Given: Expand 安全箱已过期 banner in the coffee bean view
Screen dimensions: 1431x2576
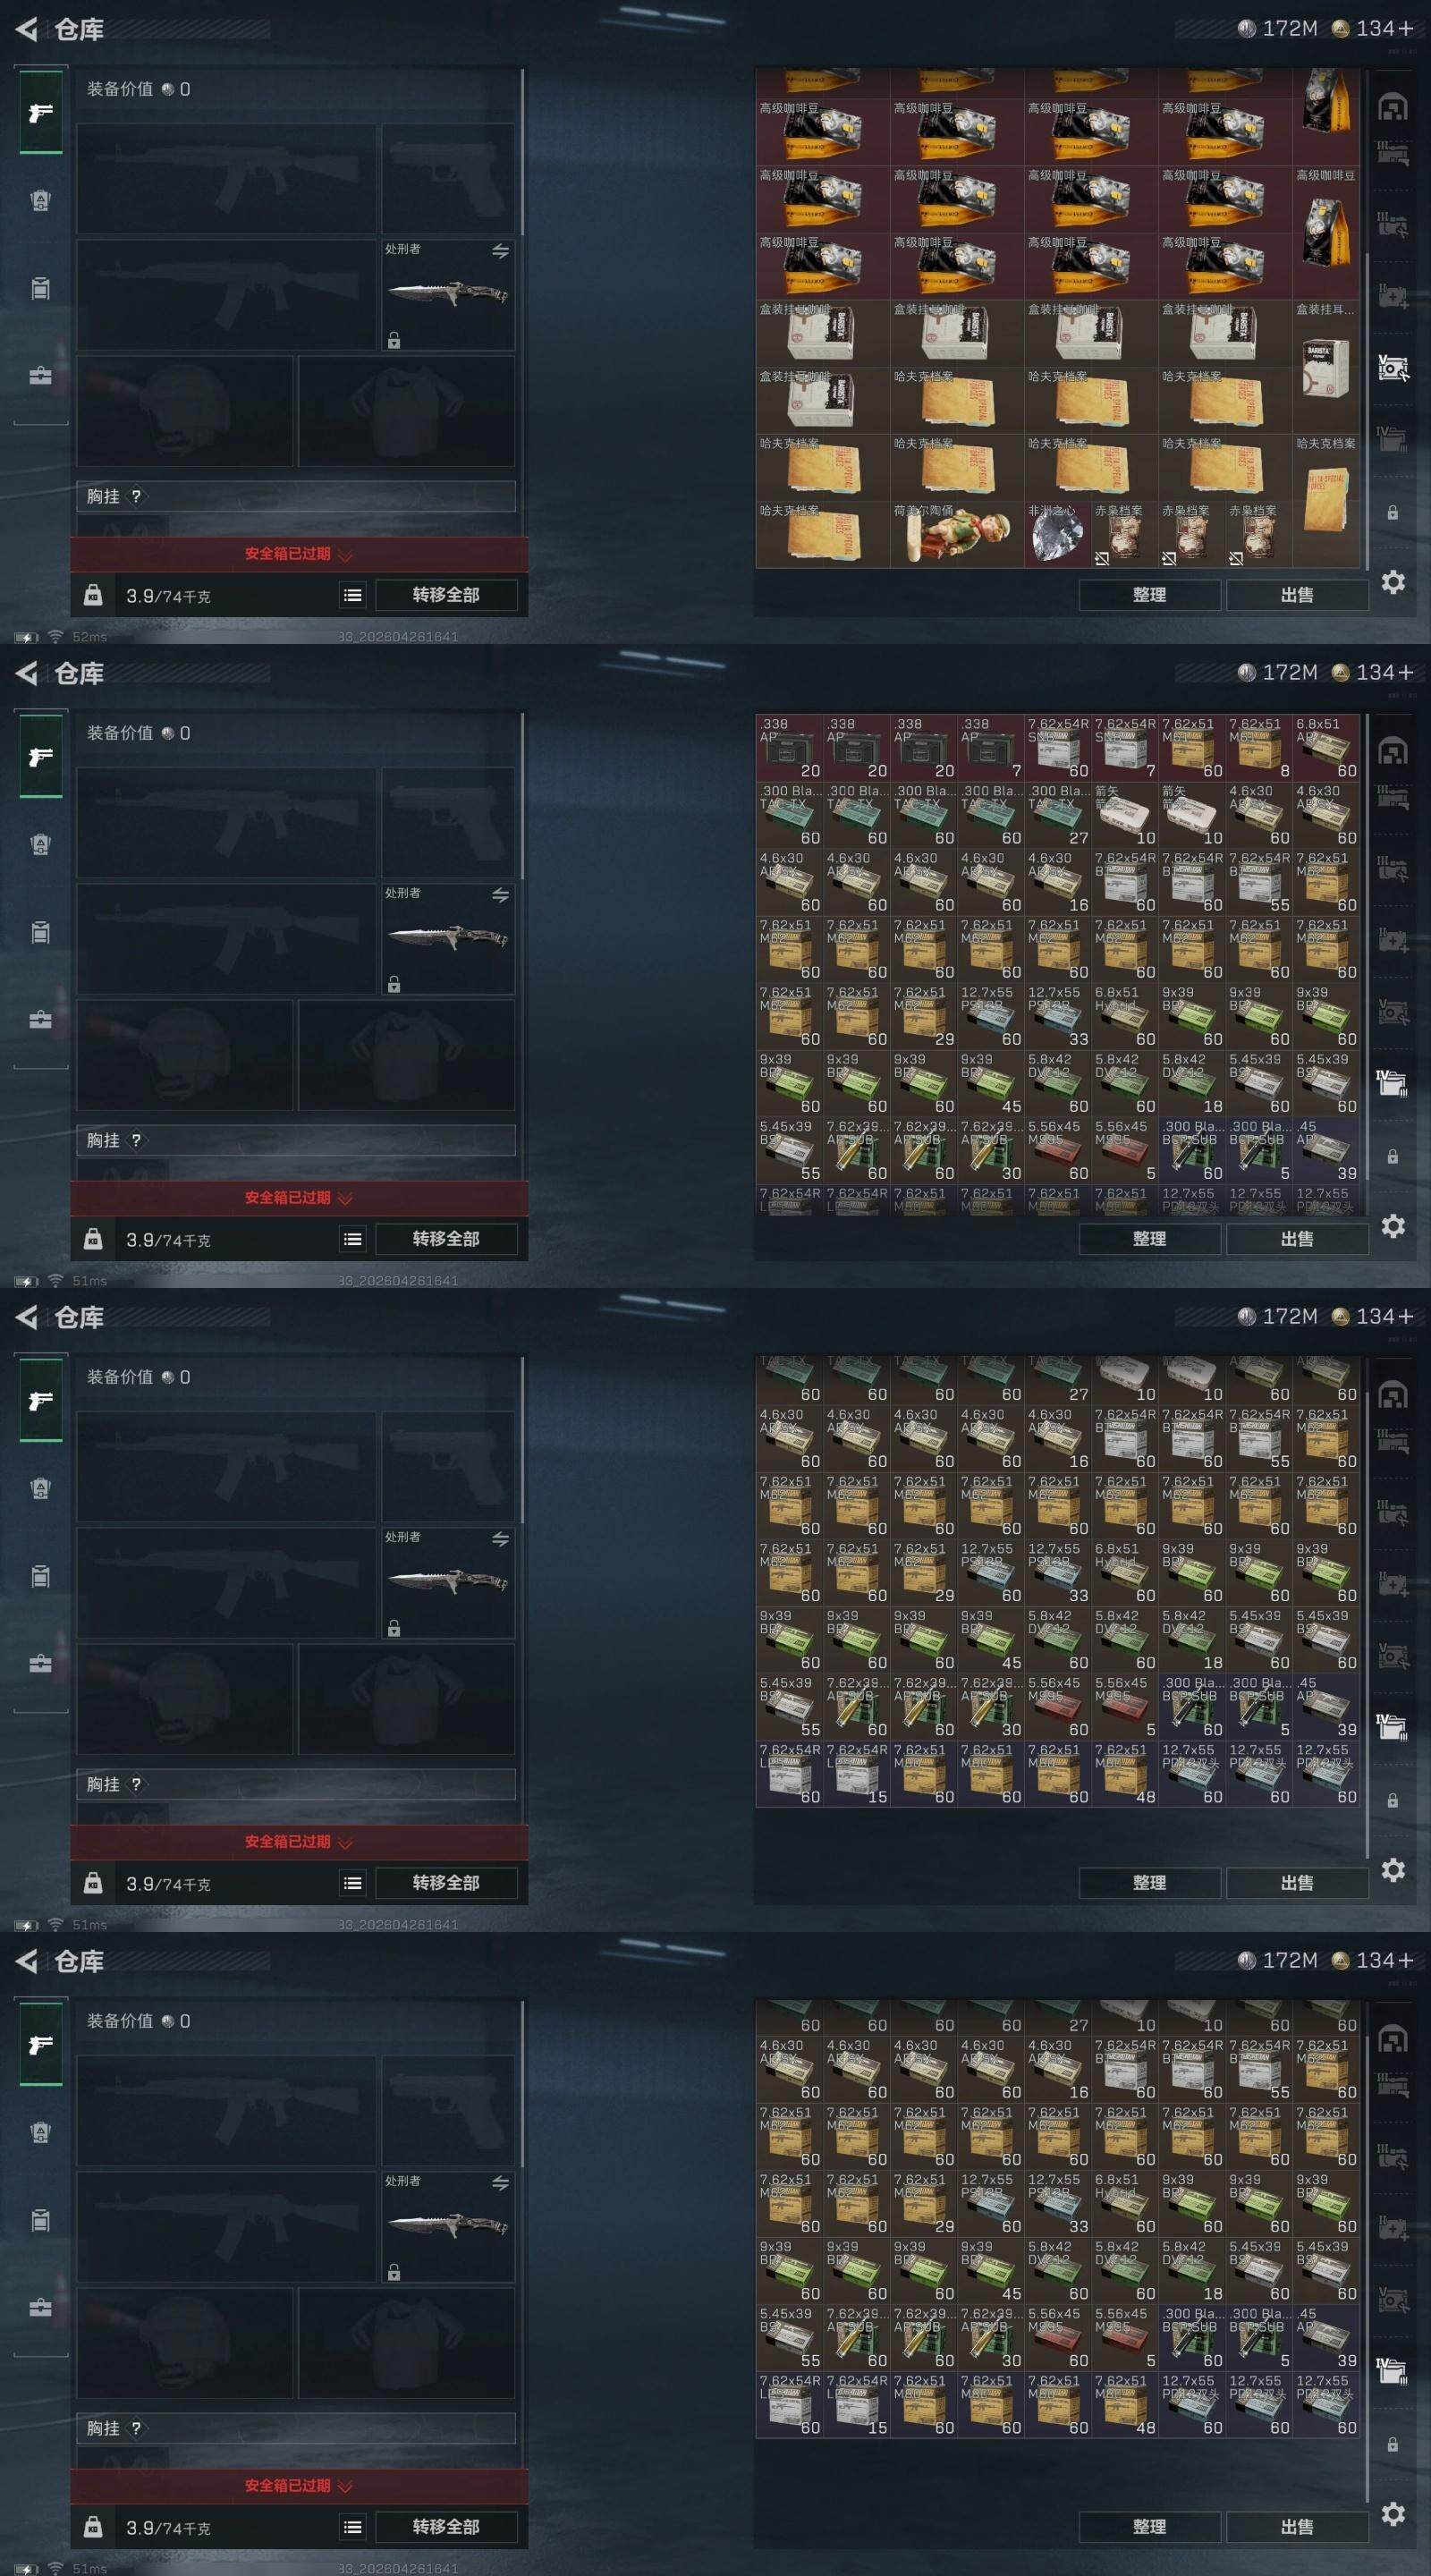Looking at the screenshot, I should click(299, 554).
